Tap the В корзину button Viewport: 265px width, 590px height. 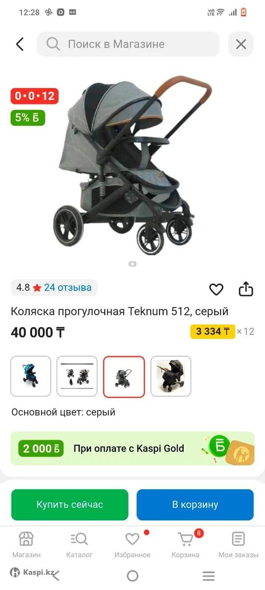pyautogui.click(x=195, y=505)
